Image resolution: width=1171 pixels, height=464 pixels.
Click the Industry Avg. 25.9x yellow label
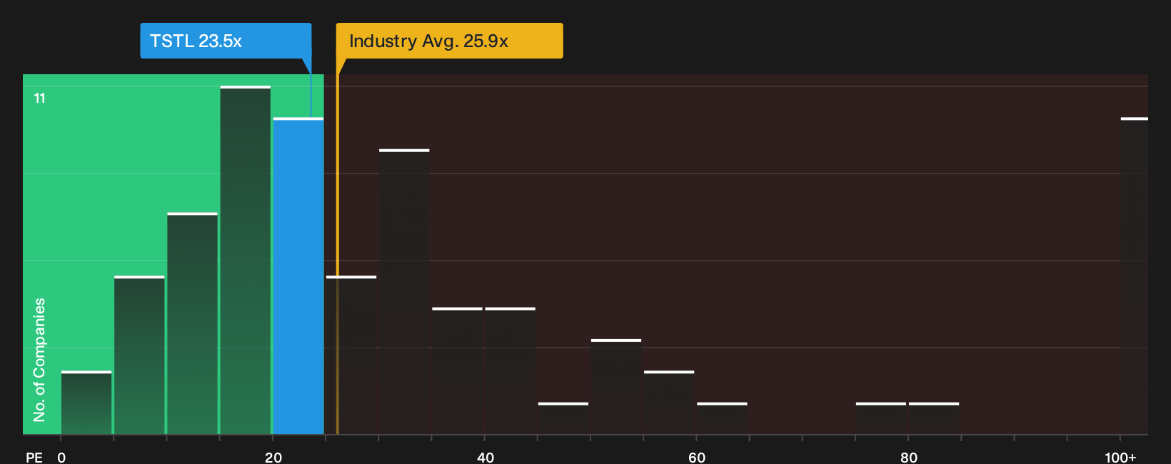coord(449,41)
